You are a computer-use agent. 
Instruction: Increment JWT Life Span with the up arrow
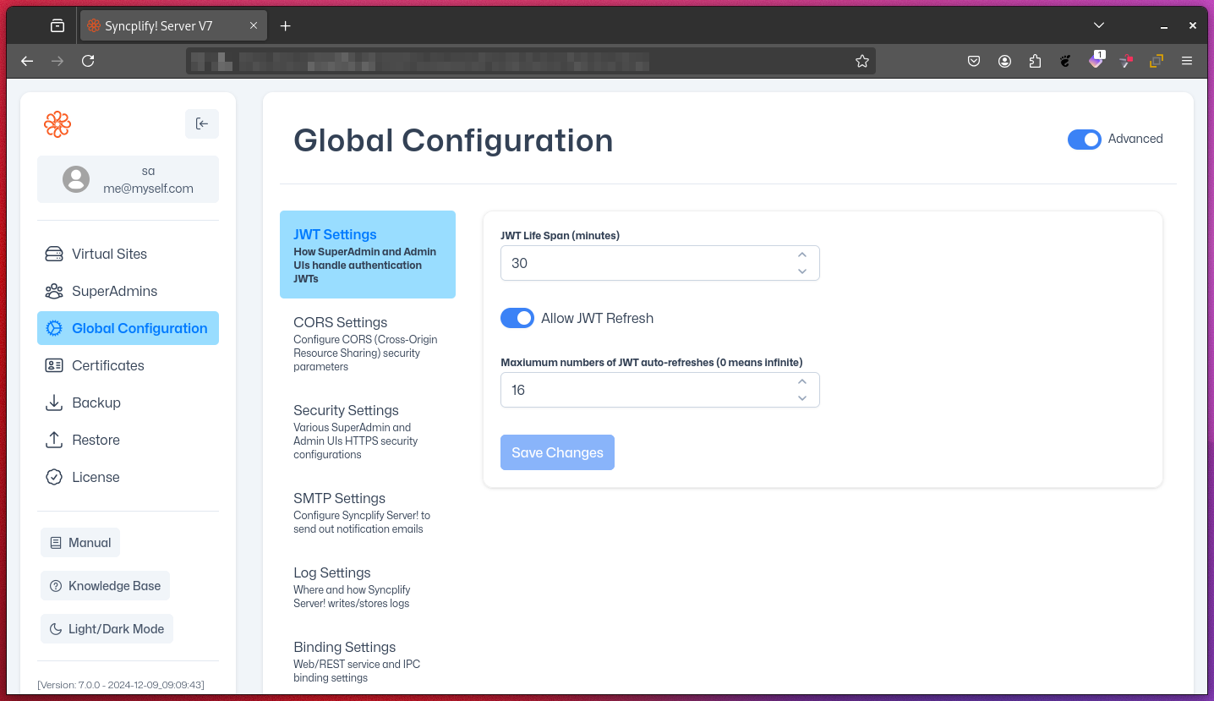(801, 254)
